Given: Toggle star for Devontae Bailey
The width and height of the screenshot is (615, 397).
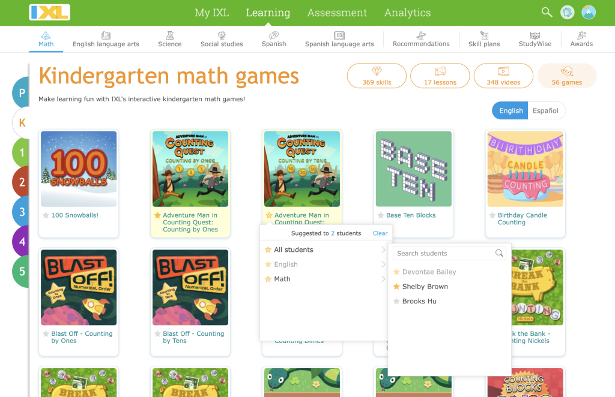Looking at the screenshot, I should [x=396, y=272].
